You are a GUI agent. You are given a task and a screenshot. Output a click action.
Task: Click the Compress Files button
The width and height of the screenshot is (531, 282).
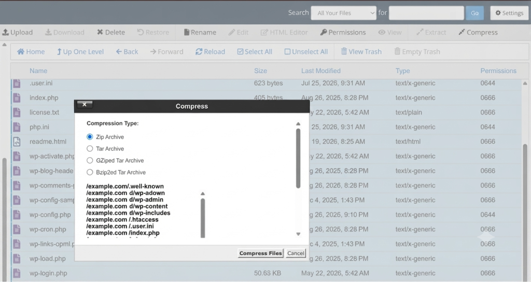[x=260, y=253]
